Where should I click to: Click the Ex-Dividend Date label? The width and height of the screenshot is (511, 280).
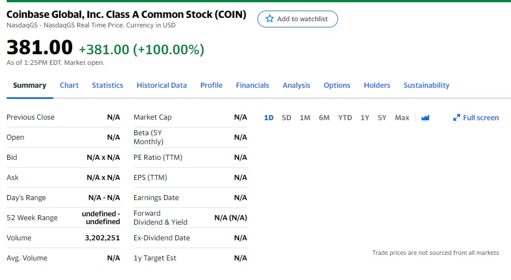coord(162,238)
